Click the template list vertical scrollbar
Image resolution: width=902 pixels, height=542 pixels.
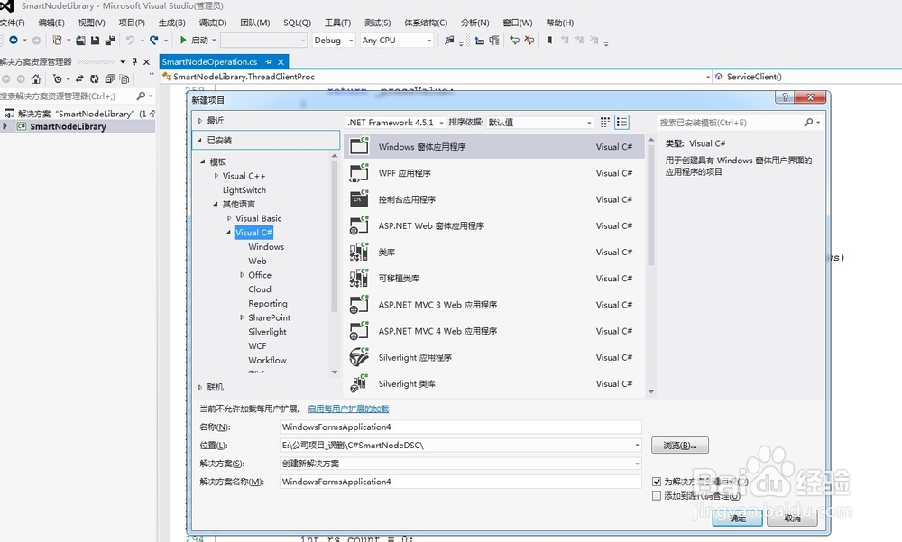coord(651,204)
